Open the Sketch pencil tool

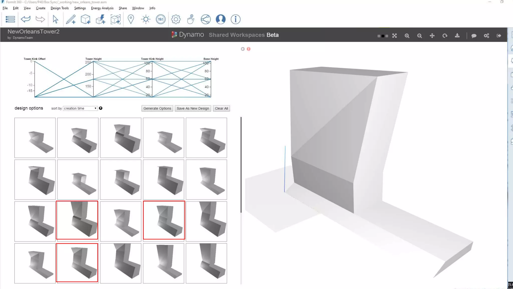(x=71, y=19)
